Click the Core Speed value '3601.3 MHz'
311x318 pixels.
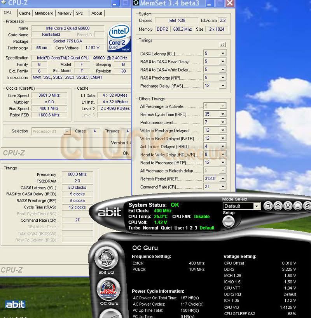pos(49,95)
